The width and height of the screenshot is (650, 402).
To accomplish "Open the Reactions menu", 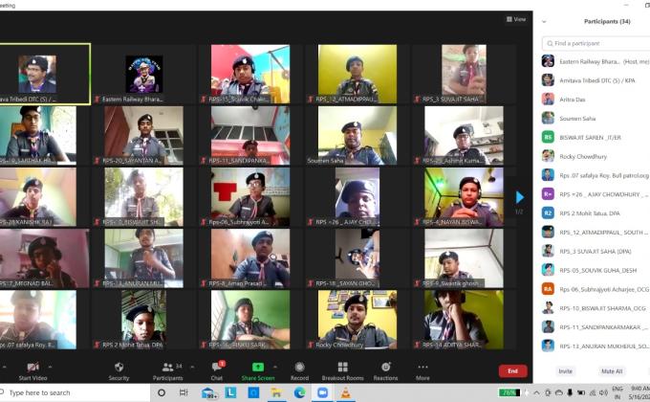I will click(x=385, y=367).
